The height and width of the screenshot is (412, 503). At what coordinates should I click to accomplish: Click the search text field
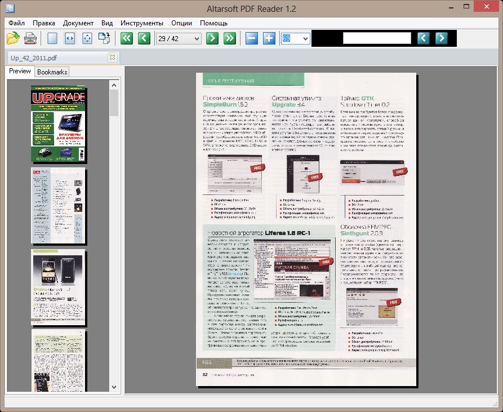tap(377, 38)
